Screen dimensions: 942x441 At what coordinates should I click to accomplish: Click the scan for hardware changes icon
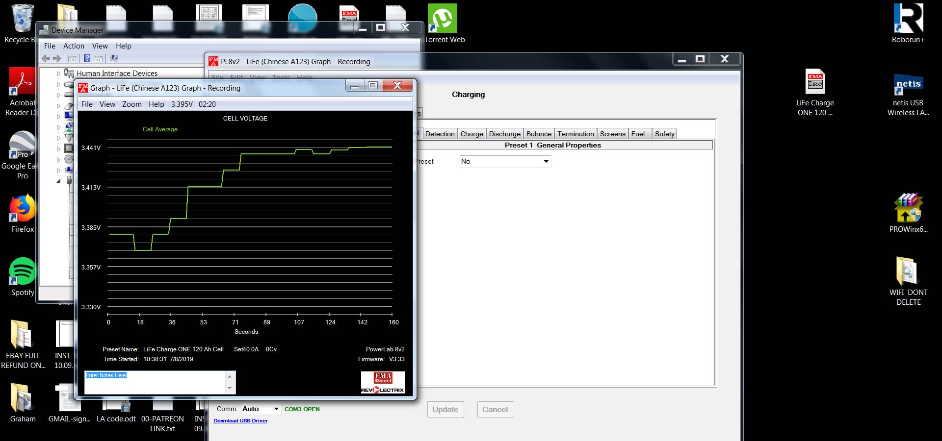pyautogui.click(x=114, y=59)
